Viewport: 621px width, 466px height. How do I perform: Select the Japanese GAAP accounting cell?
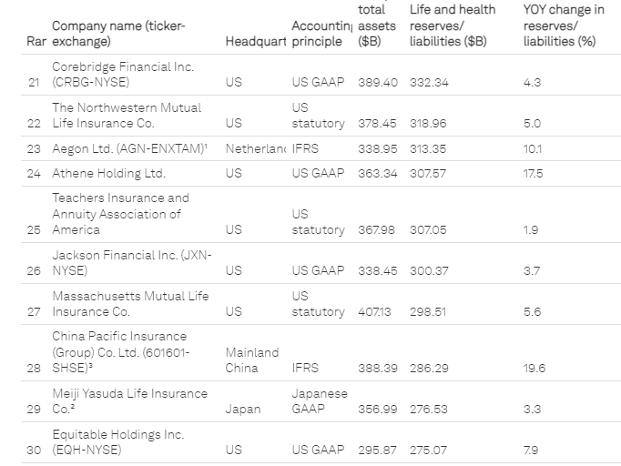tap(319, 401)
